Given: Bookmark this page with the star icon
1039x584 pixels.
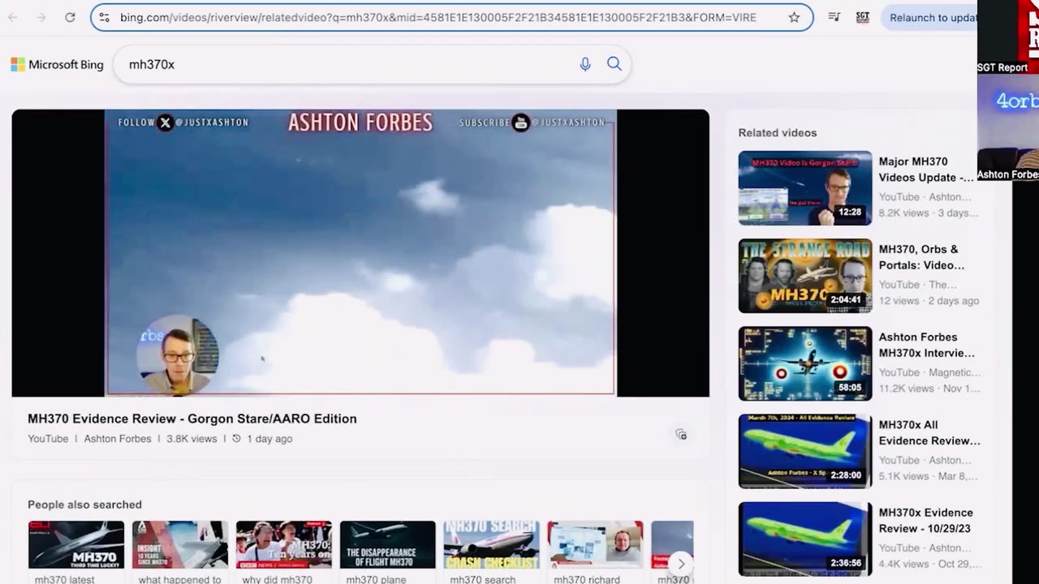Looking at the screenshot, I should coord(794,17).
